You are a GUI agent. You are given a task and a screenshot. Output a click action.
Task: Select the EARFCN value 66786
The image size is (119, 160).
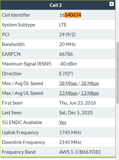[x=66, y=54]
